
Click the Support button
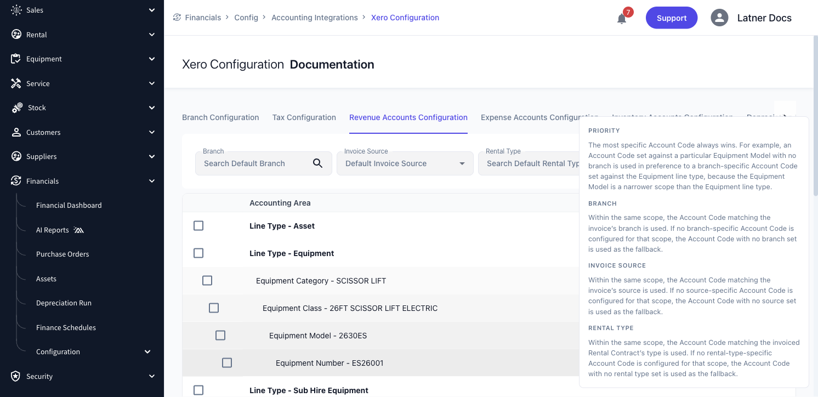[x=672, y=18]
